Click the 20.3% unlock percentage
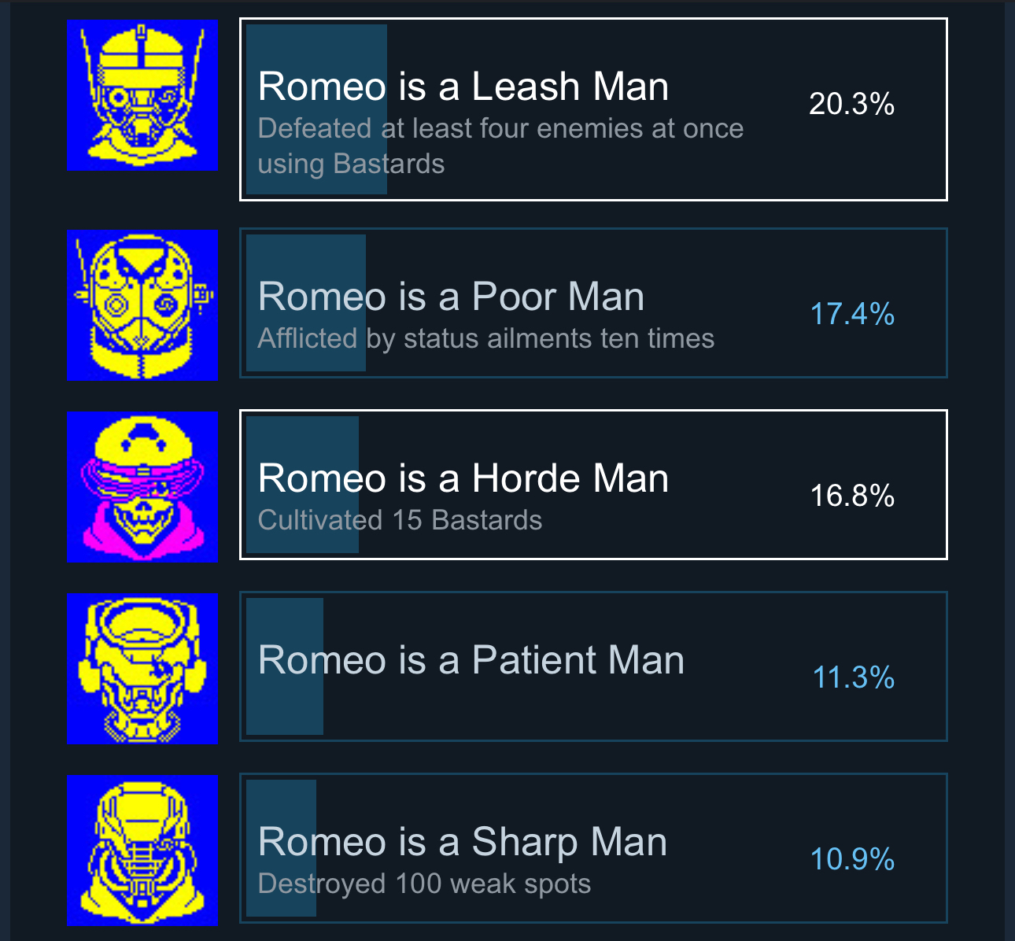This screenshot has height=941, width=1015. [851, 104]
